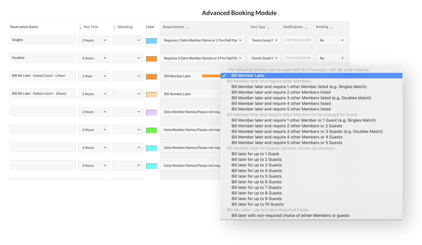The image size is (422, 245).
Task: Choose Bill later for up to 10 Guests
Action: pyautogui.click(x=257, y=204)
